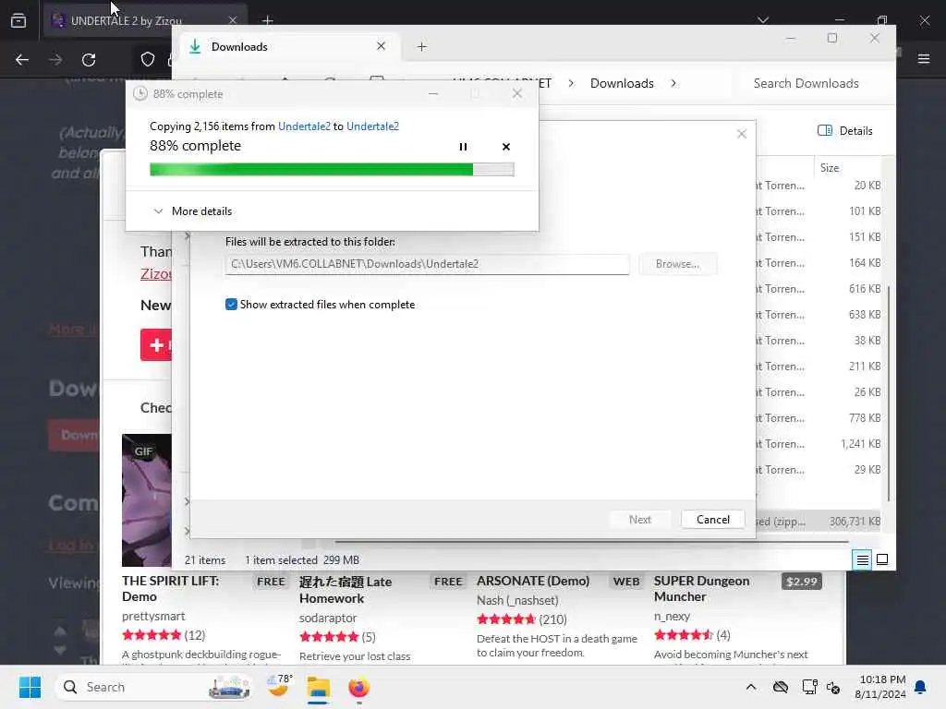Click the extraction folder path field
Image resolution: width=946 pixels, height=709 pixels.
(x=427, y=264)
